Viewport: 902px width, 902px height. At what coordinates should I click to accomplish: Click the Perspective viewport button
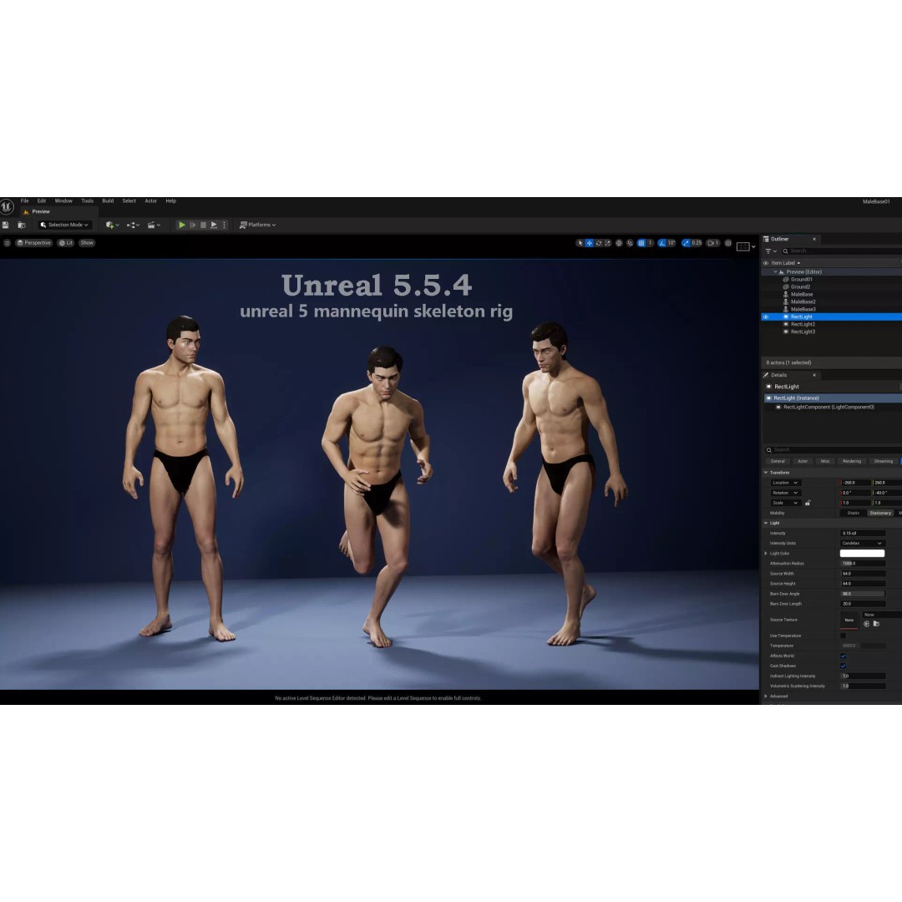point(34,243)
